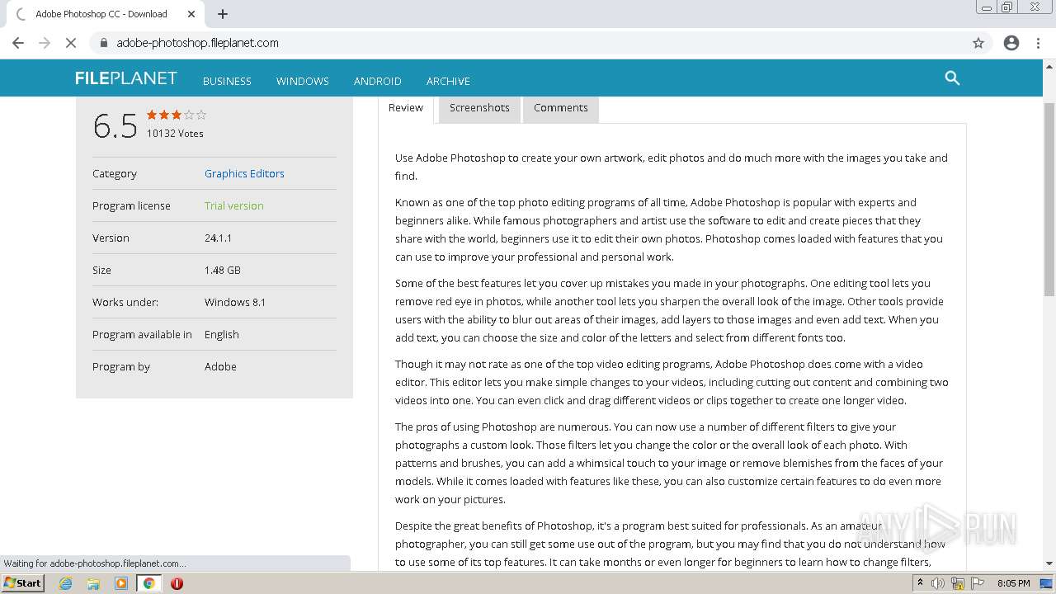
Task: Open the Windows Start button
Action: [x=23, y=582]
